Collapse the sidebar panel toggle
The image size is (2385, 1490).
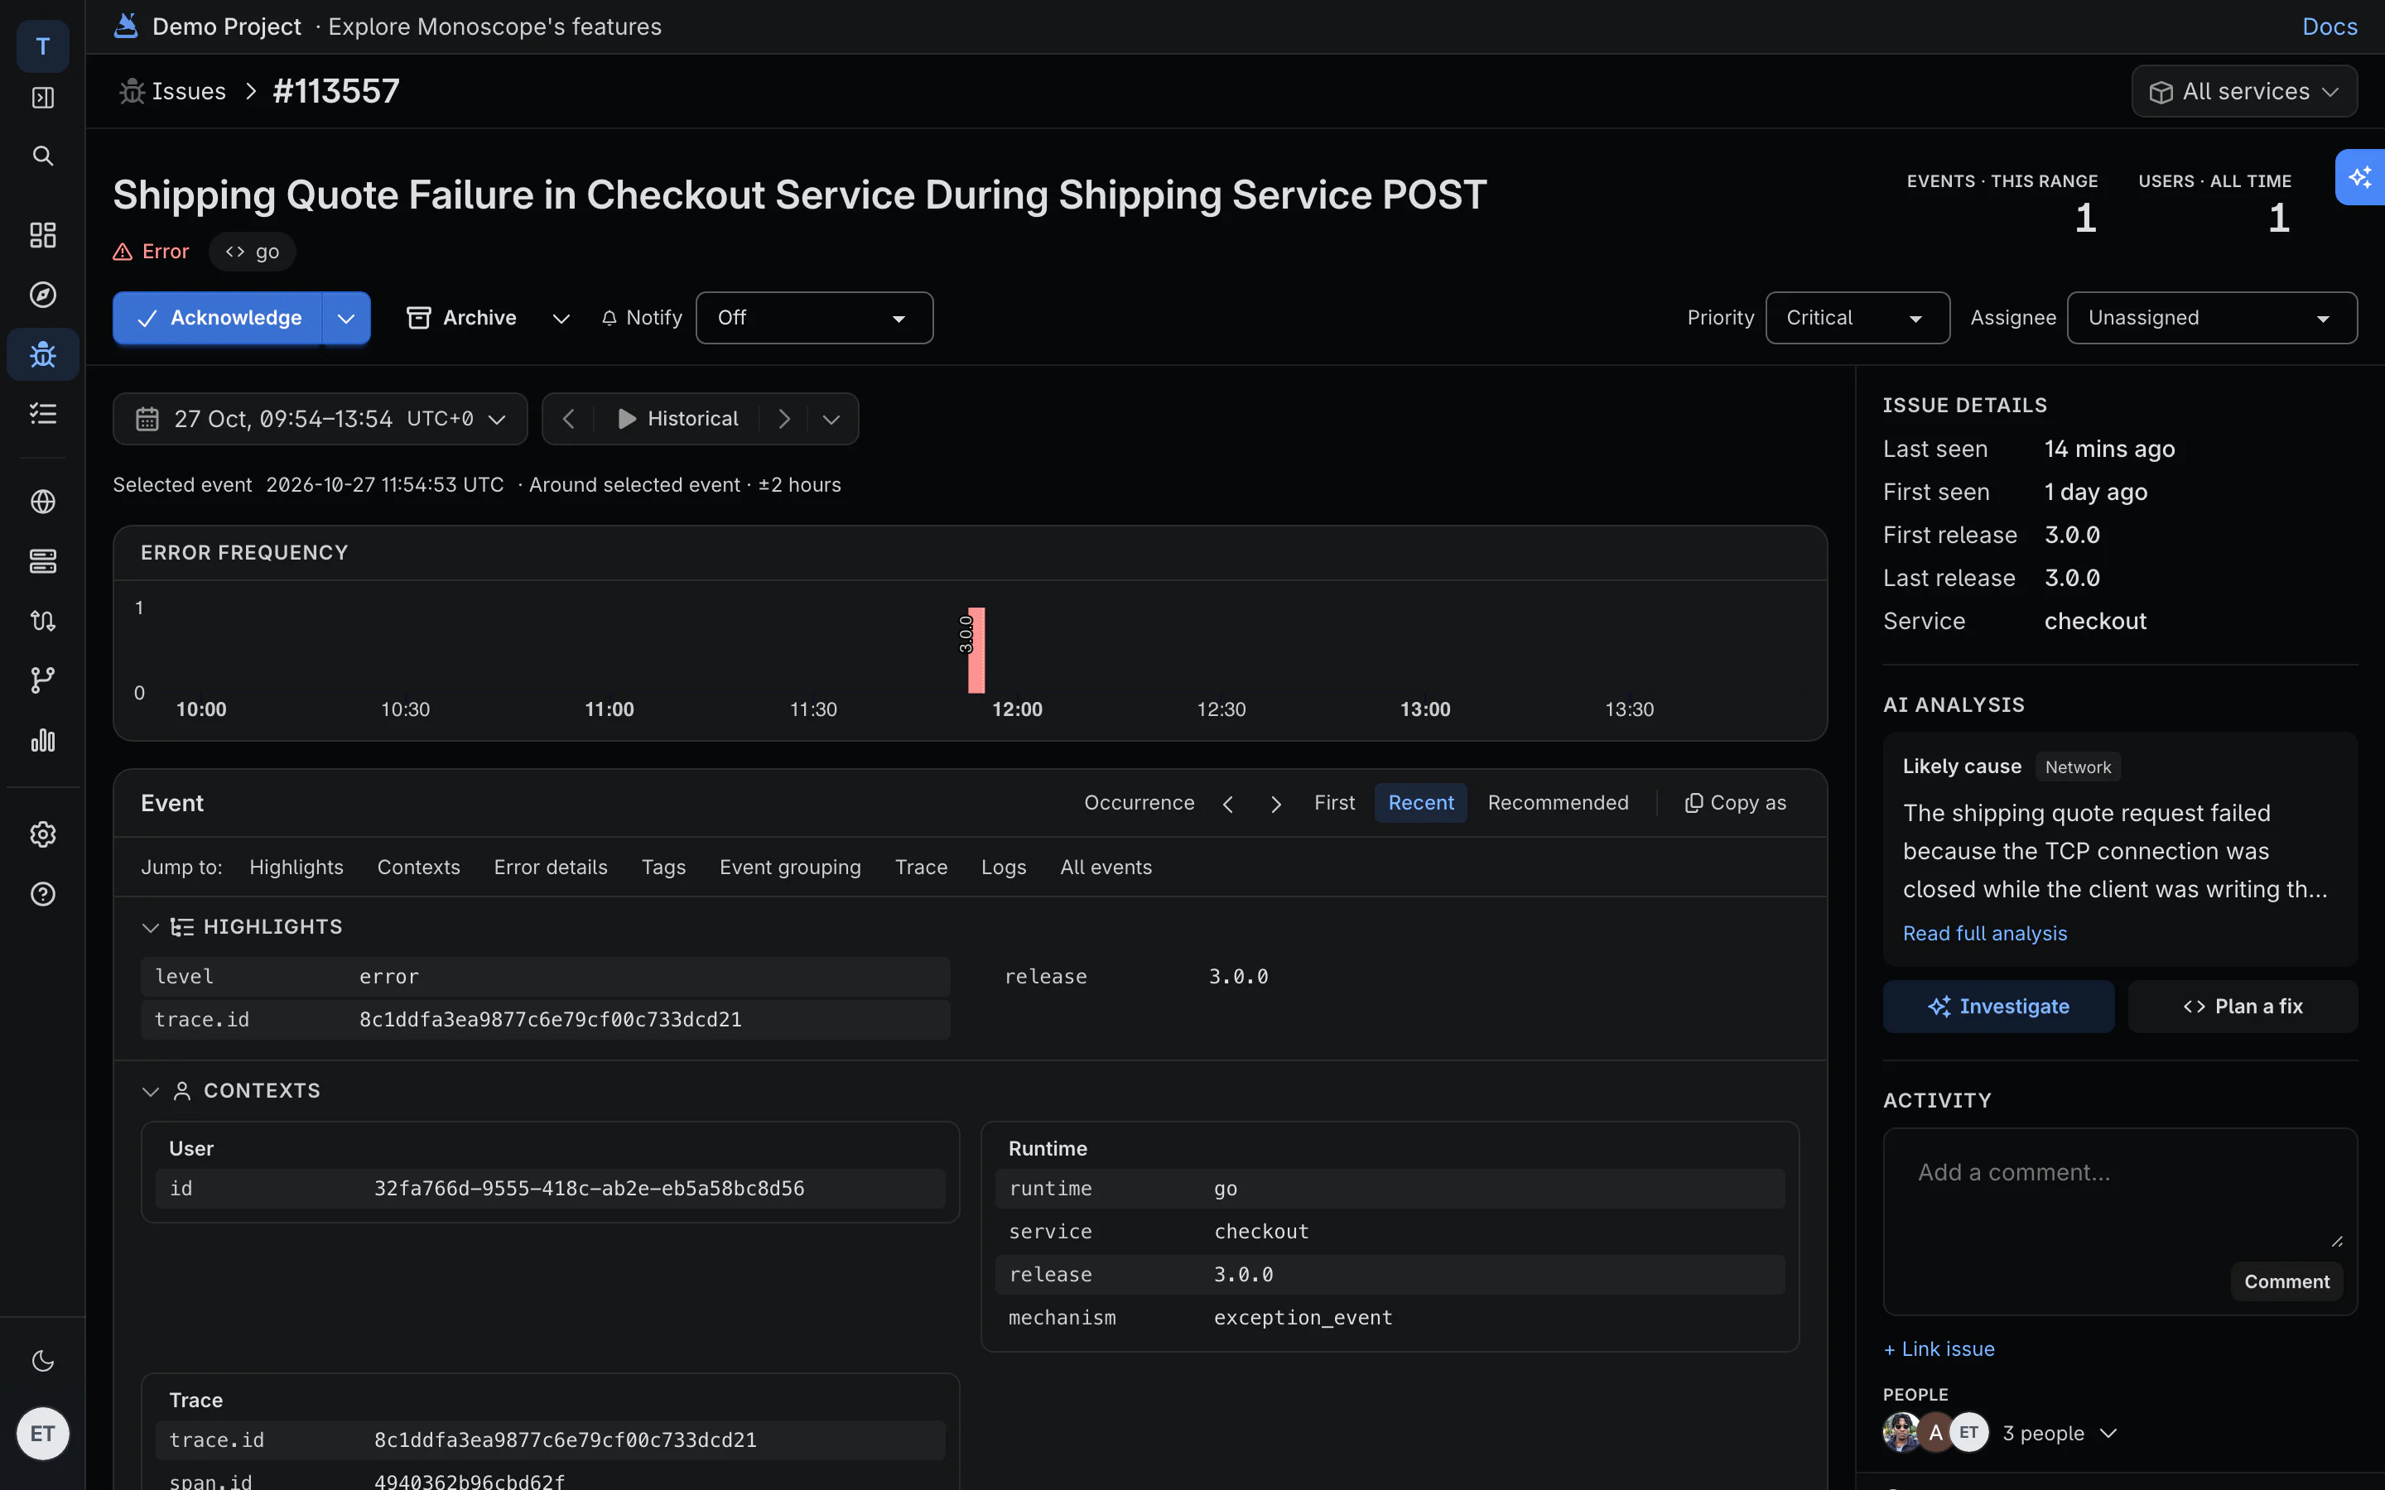[x=42, y=98]
